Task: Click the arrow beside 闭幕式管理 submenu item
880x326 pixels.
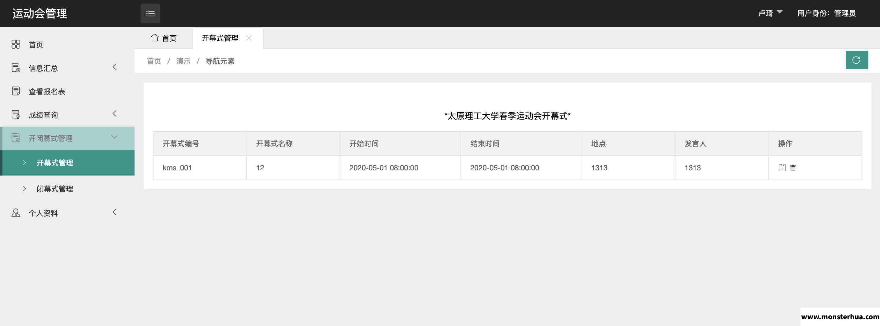Action: (24, 189)
